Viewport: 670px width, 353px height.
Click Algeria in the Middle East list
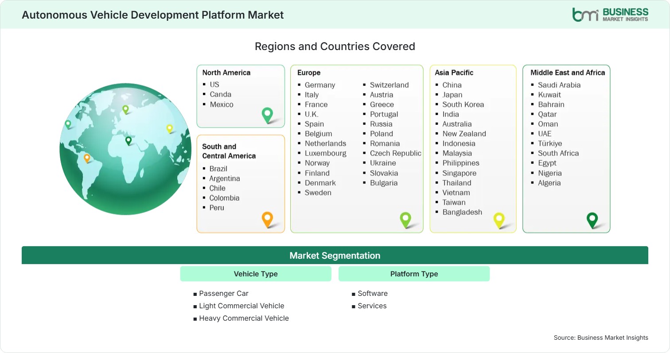[549, 183]
